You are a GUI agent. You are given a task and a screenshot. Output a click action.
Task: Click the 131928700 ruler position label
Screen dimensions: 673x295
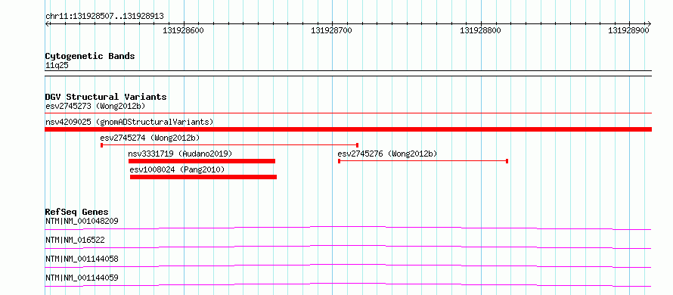pyautogui.click(x=331, y=30)
